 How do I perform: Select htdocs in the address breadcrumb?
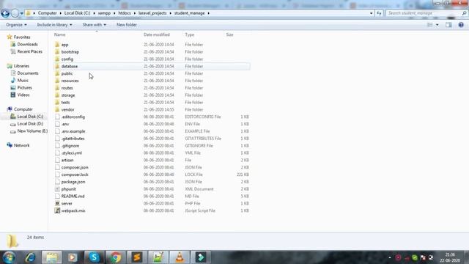coord(125,13)
